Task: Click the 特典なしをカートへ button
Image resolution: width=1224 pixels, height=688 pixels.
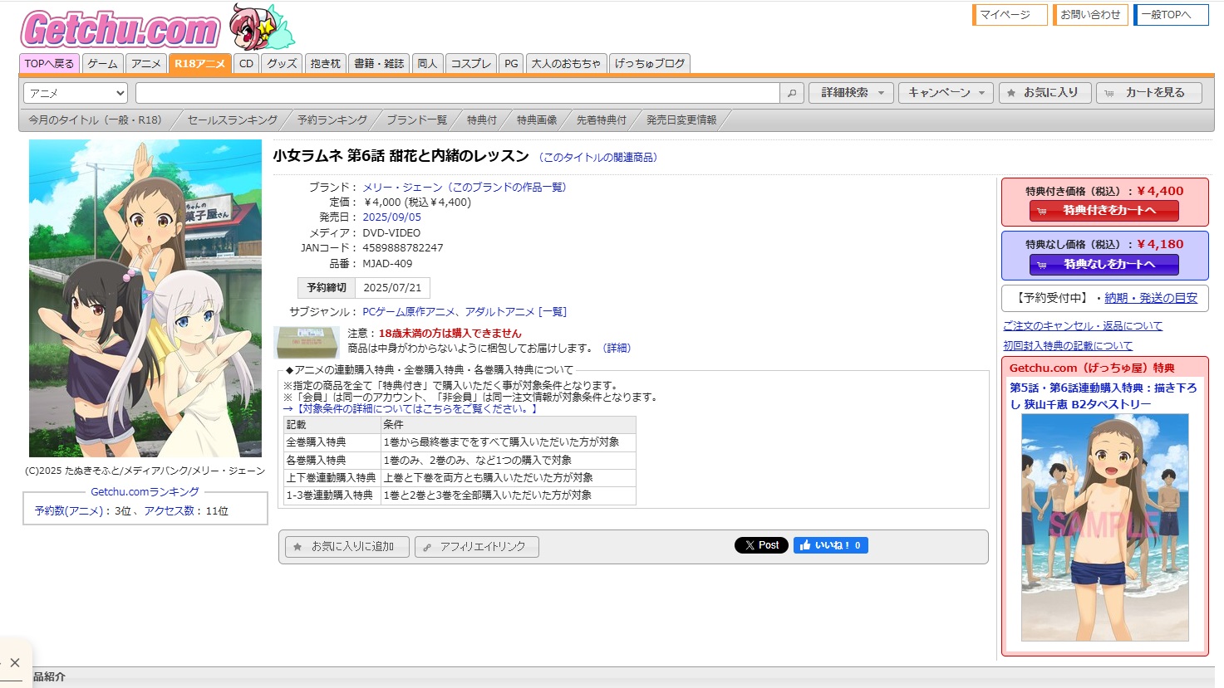Action: pyautogui.click(x=1104, y=265)
